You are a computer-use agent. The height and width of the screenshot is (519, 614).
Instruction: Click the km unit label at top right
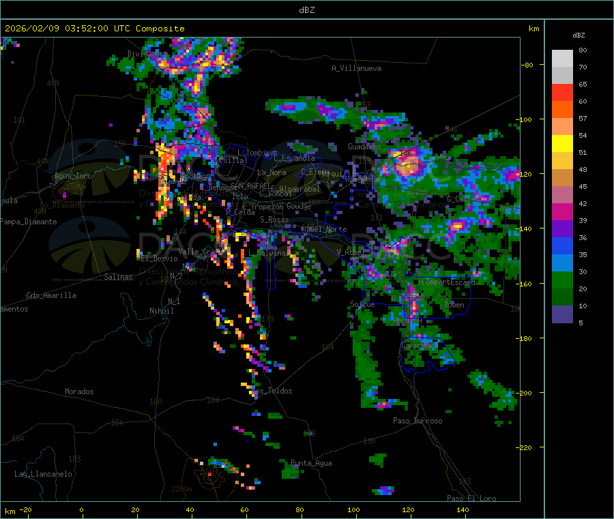coord(533,29)
